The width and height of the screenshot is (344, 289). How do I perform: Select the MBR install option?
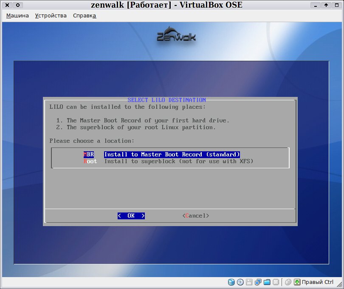[x=161, y=154]
